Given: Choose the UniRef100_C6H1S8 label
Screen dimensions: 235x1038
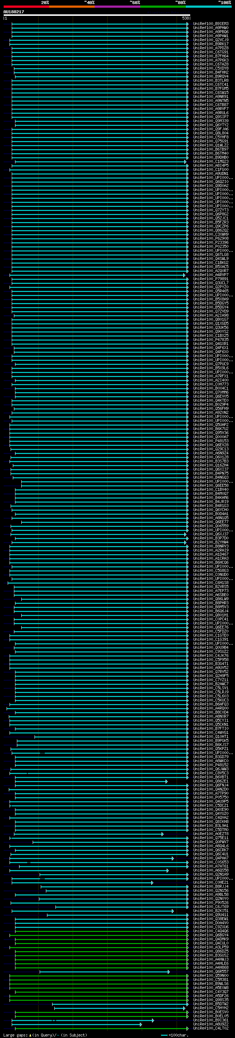Looking at the screenshot, I should [211, 582].
